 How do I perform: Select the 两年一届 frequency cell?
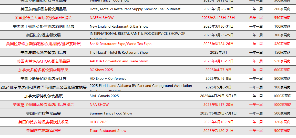[256, 18]
